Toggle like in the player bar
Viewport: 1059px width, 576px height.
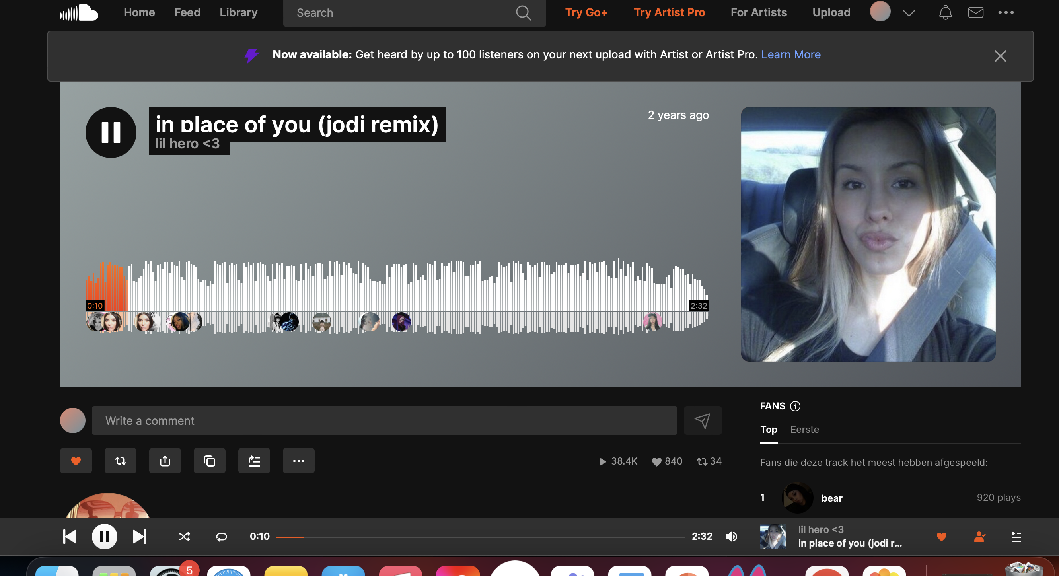[x=941, y=537]
